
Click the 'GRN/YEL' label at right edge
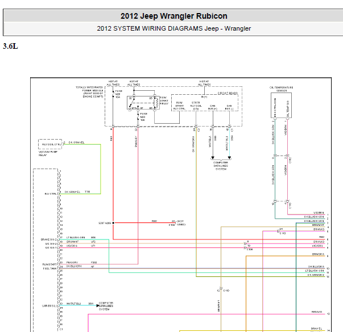[x=316, y=329]
